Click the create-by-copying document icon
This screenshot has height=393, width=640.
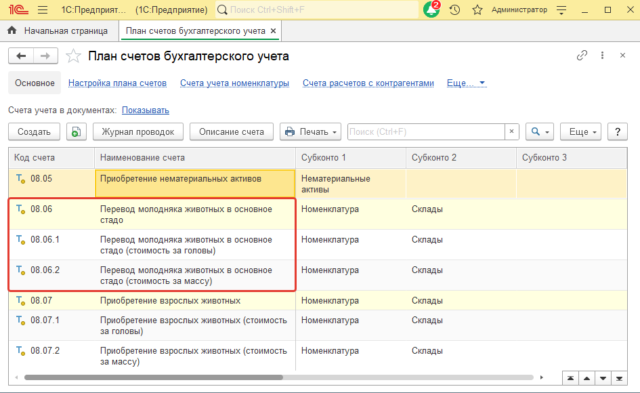pos(76,131)
